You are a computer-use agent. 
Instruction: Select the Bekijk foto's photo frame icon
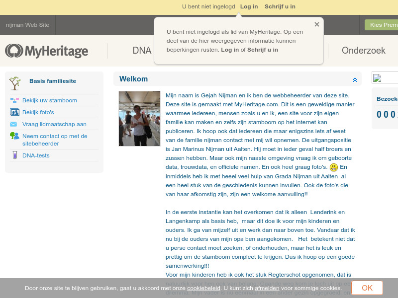click(15, 112)
